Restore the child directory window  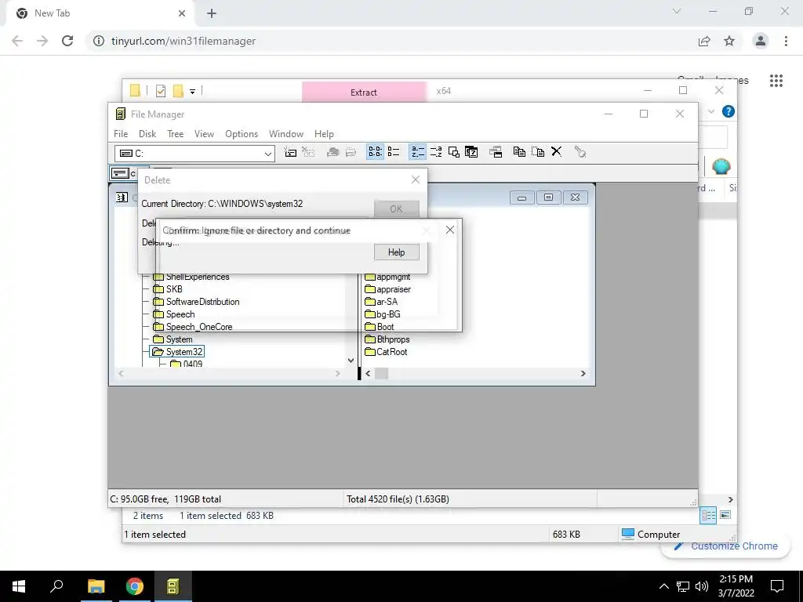coord(548,198)
